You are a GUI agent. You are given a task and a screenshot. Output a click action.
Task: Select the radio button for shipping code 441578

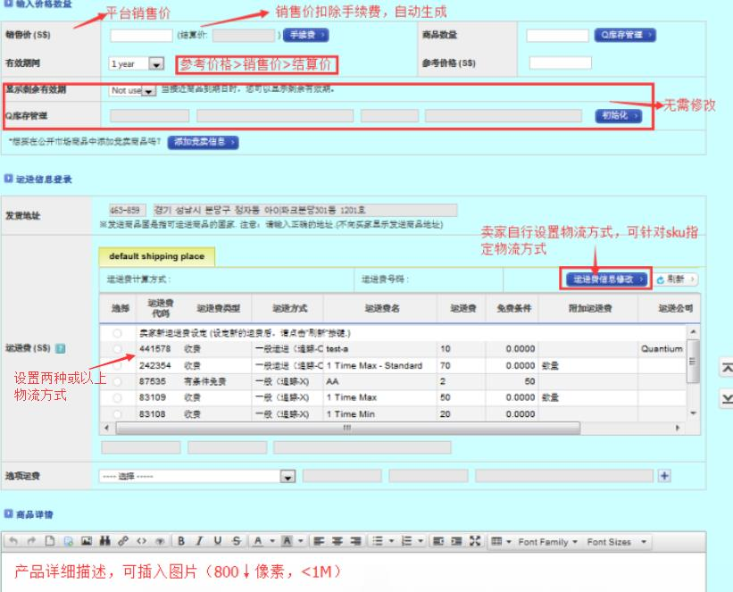coord(117,347)
